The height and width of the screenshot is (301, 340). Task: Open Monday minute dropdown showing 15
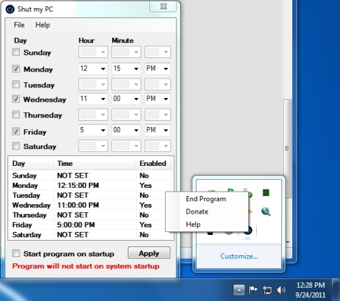126,69
